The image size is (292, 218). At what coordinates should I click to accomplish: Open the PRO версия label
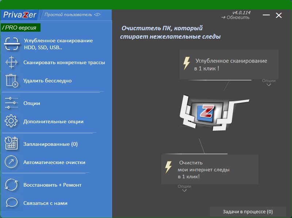pyautogui.click(x=21, y=28)
